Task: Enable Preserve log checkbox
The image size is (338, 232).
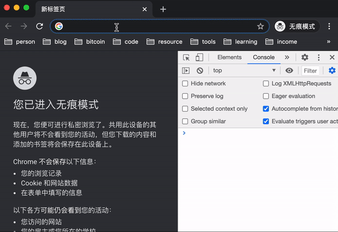Action: [x=185, y=96]
